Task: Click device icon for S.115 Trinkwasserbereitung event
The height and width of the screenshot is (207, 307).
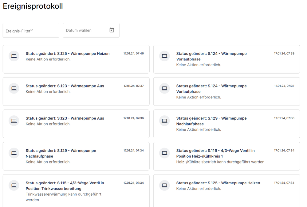Action: click(x=14, y=186)
